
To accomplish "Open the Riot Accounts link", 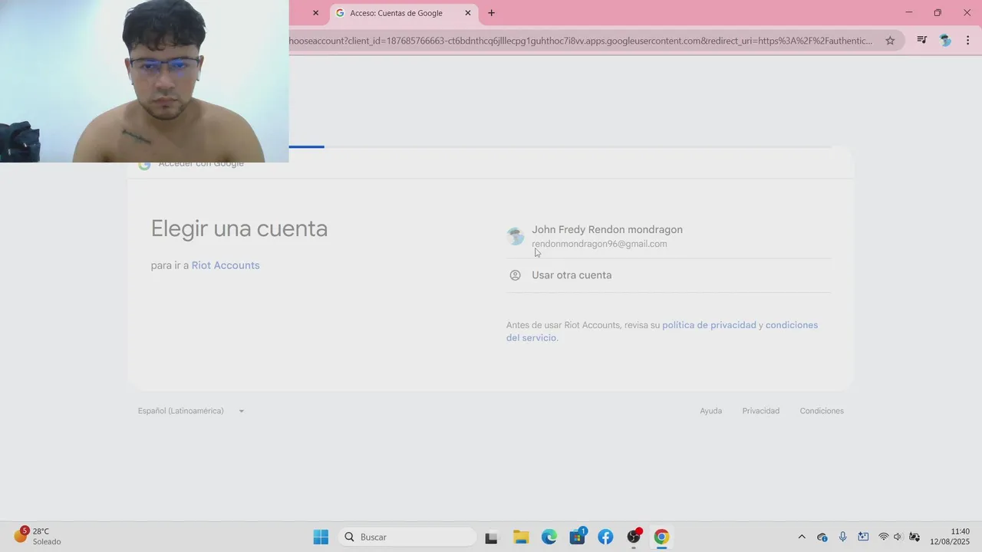I will (226, 265).
